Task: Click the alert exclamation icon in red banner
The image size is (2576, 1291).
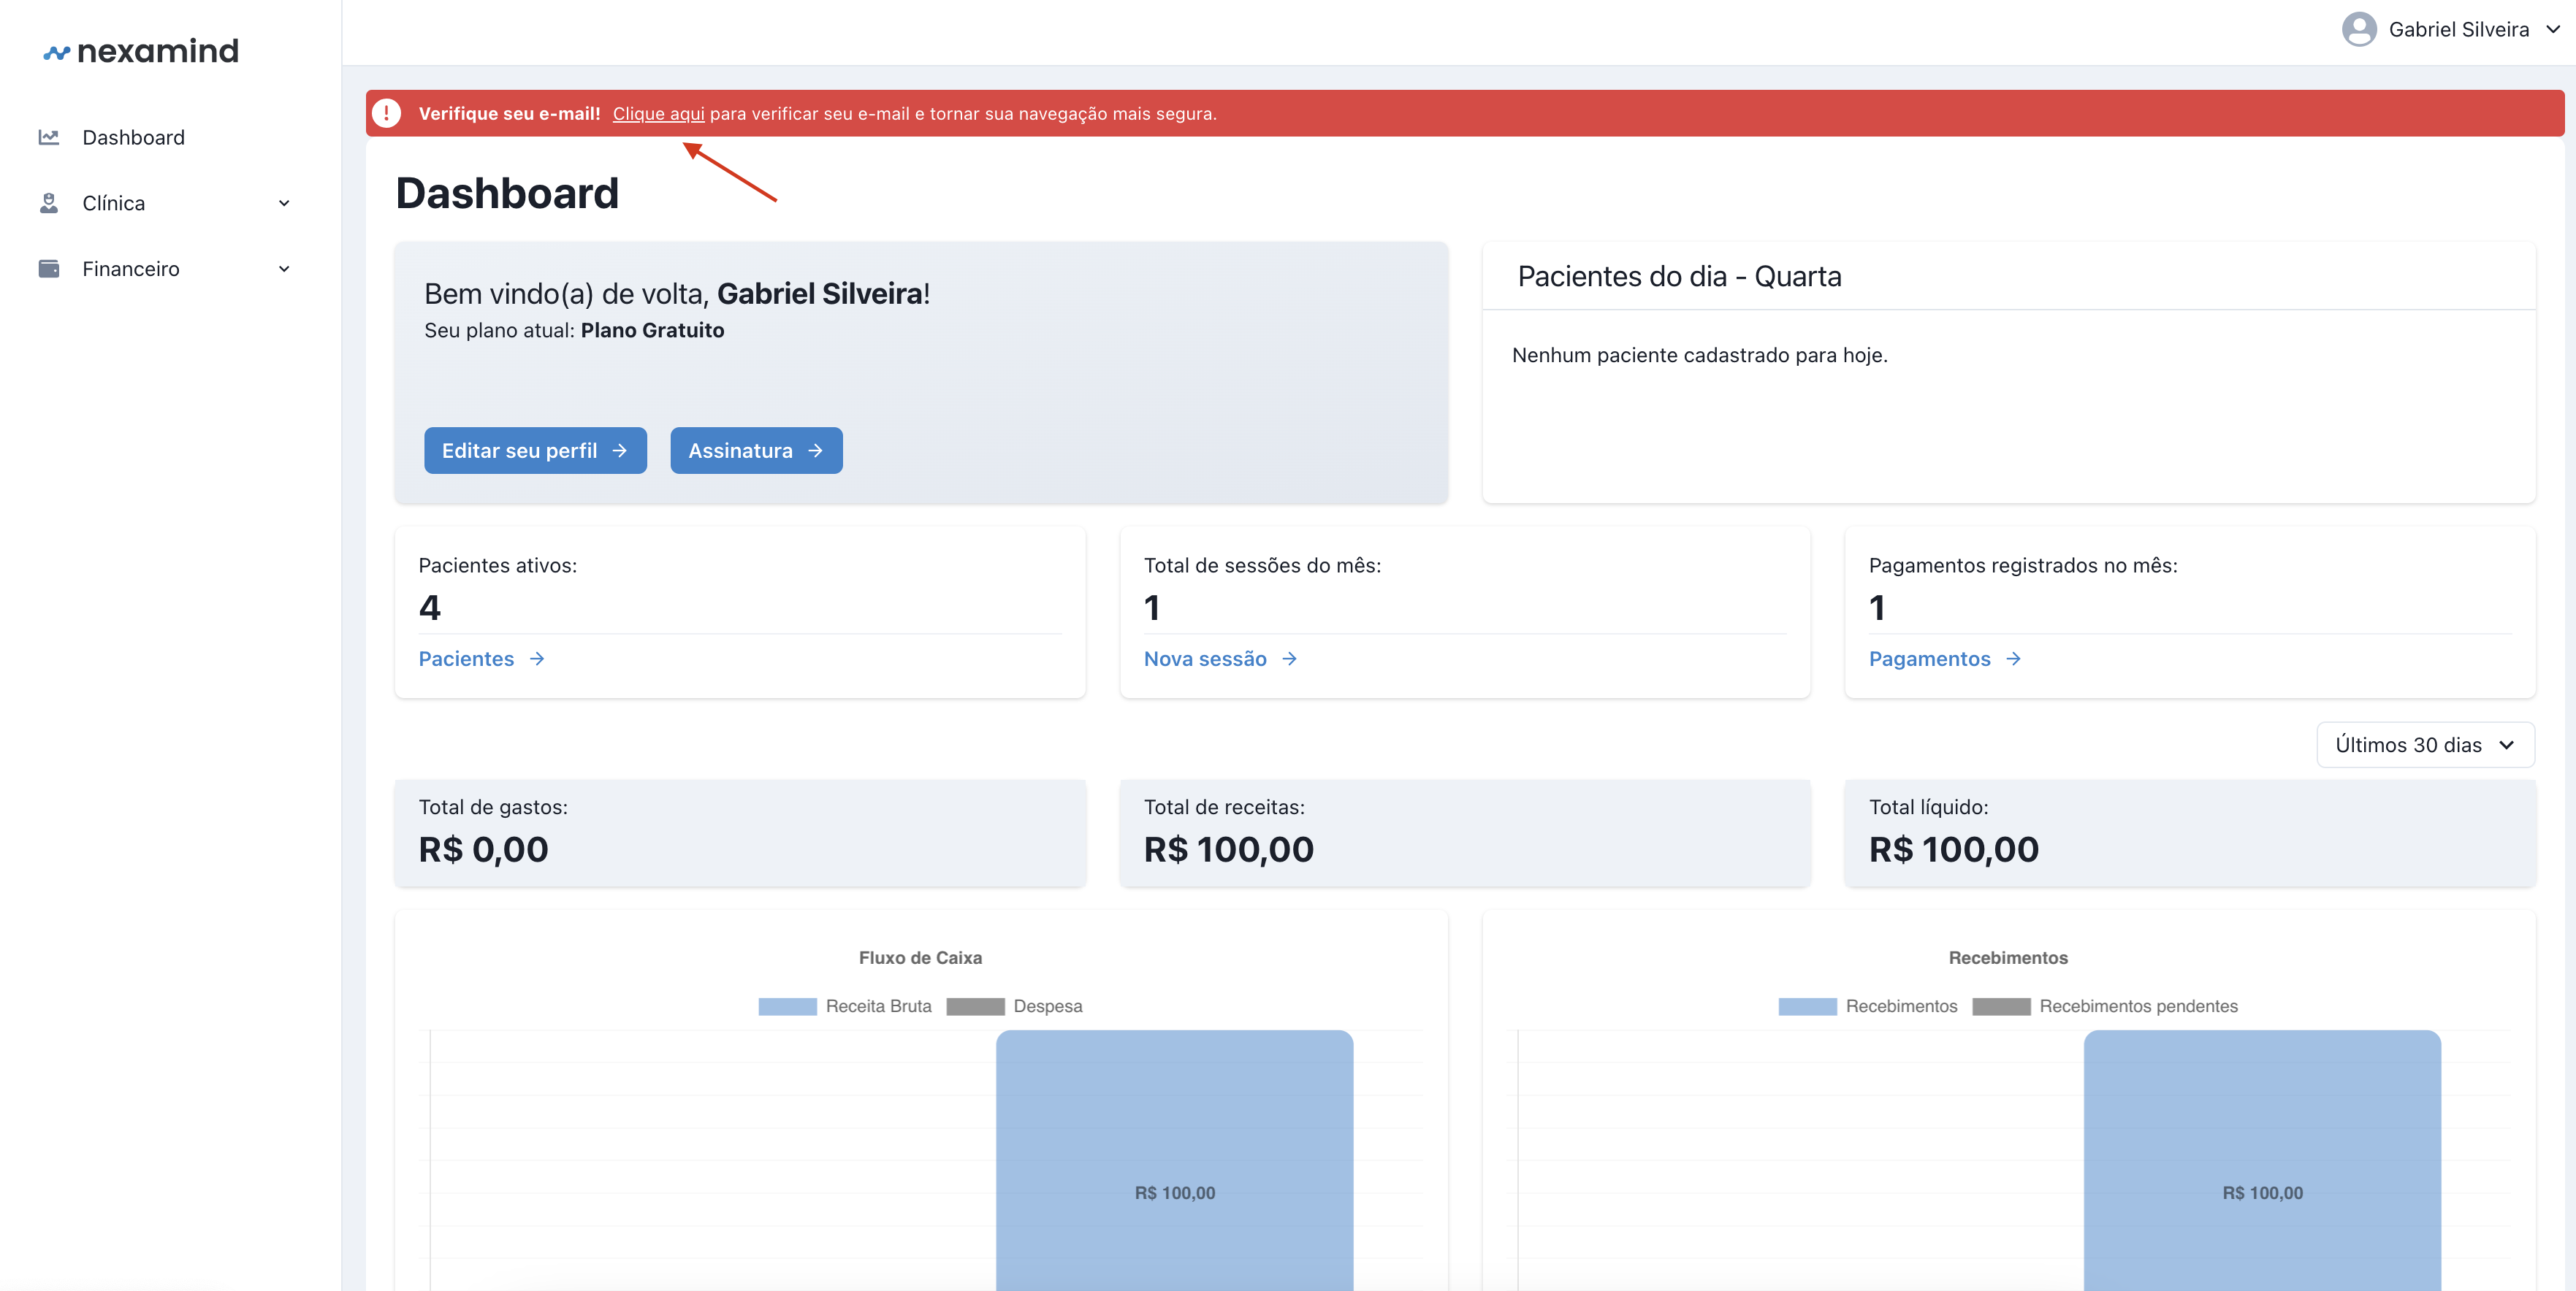Action: pos(387,113)
